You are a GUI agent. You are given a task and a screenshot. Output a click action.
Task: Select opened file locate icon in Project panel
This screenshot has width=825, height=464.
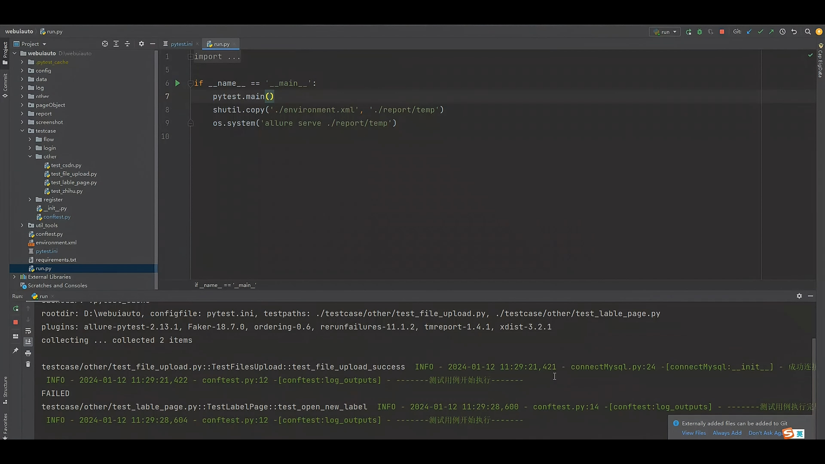click(x=105, y=44)
